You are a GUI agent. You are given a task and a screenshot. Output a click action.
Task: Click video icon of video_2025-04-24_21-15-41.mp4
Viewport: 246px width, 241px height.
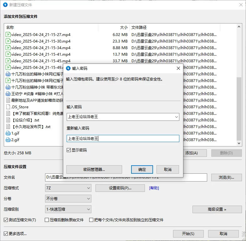click(8, 54)
